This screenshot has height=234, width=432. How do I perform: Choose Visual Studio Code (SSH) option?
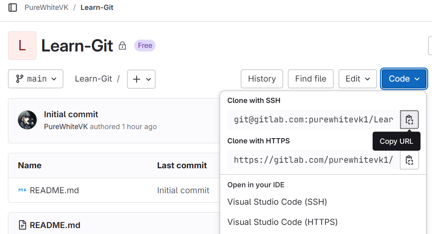[x=277, y=202]
